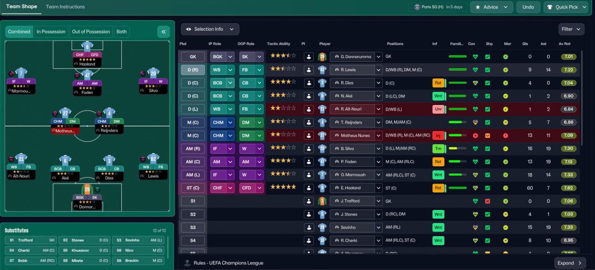Select the Out of Possession view tab
This screenshot has width=595, height=270.
coord(91,32)
